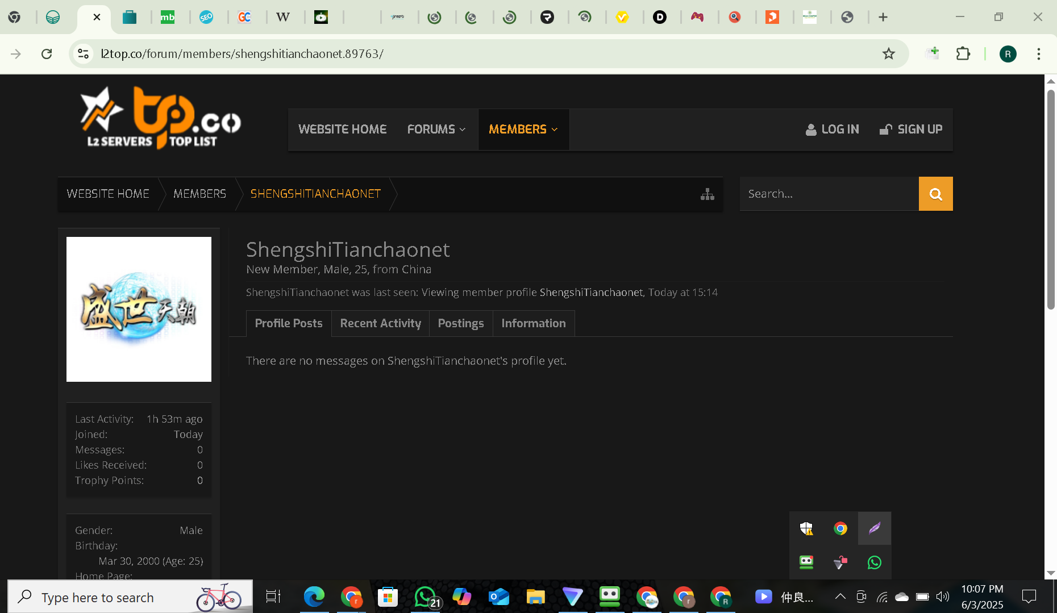Open the sitemap tree icon in breadcrumb bar
The height and width of the screenshot is (613, 1057).
tap(708, 194)
